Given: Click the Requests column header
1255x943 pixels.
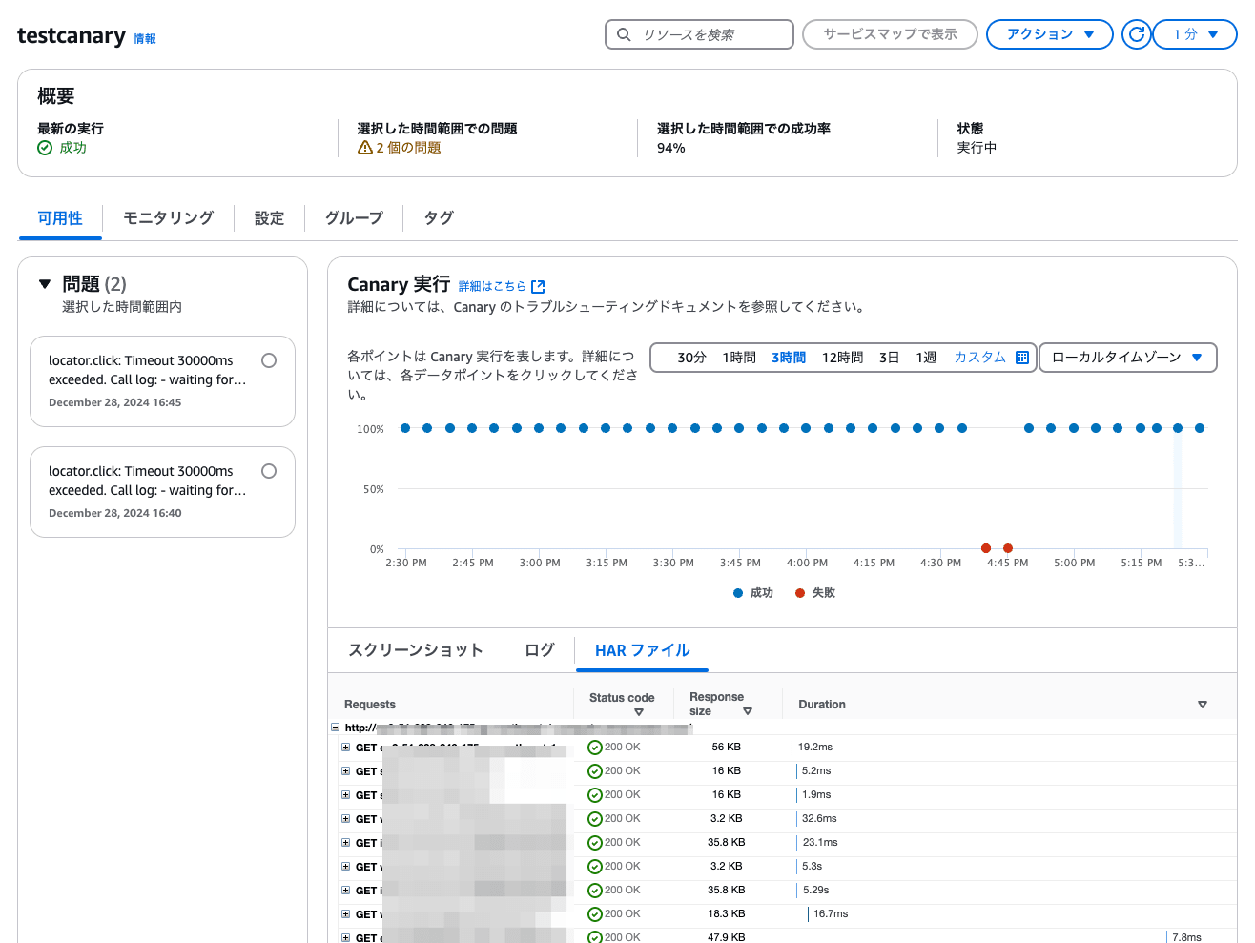Looking at the screenshot, I should point(370,705).
